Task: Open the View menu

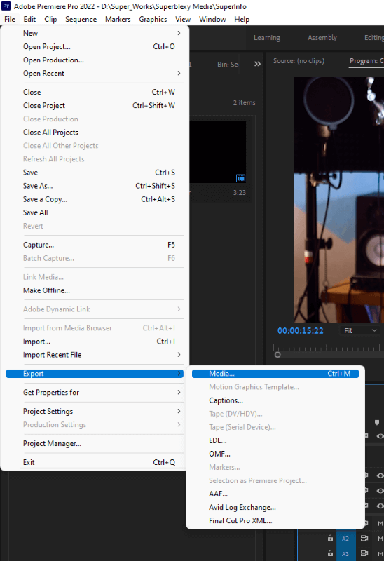Action: pos(183,20)
